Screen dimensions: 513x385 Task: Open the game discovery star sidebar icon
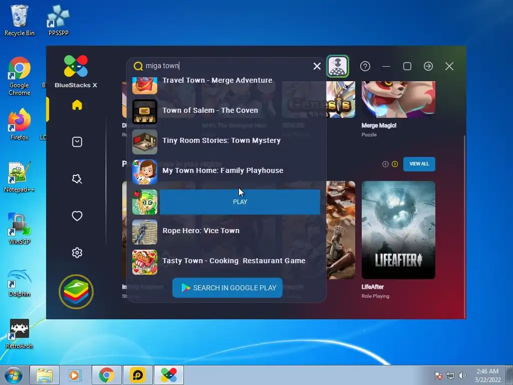(77, 179)
